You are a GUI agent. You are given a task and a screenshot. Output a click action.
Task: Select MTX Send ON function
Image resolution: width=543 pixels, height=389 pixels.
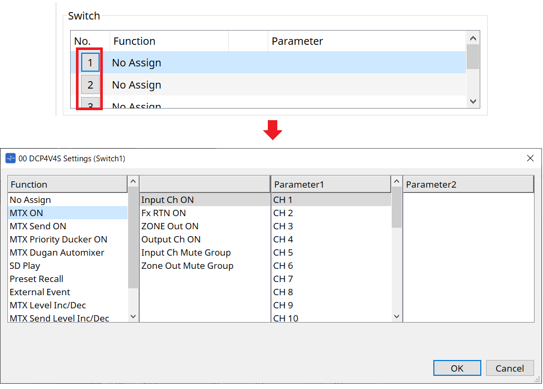(38, 226)
